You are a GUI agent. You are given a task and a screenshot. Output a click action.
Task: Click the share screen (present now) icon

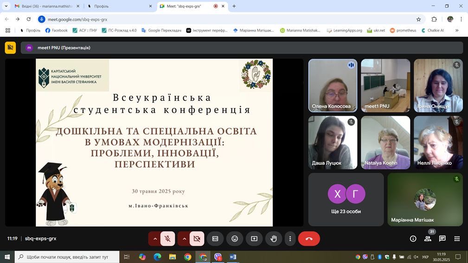pyautogui.click(x=254, y=238)
